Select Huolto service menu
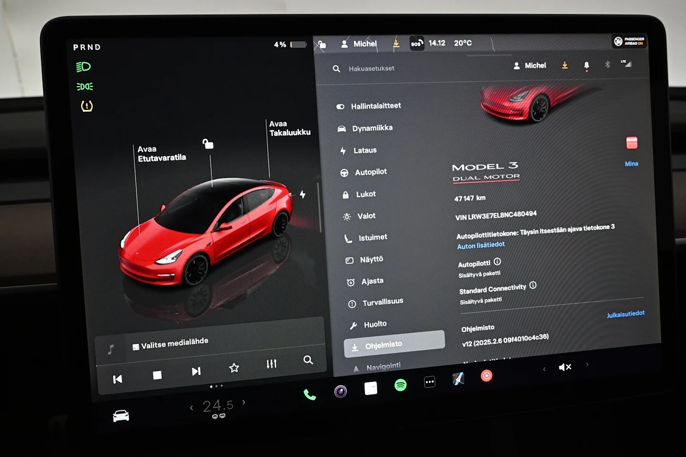686x457 pixels. [x=368, y=325]
